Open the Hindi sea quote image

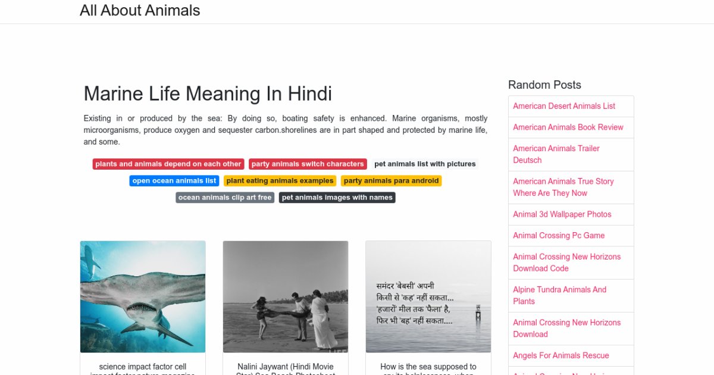[x=428, y=296]
